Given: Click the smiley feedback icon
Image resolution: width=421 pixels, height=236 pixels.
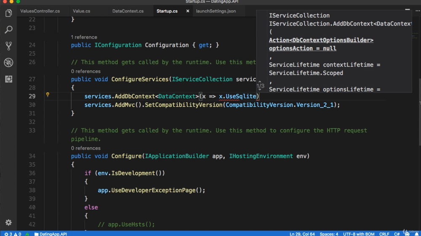Looking at the screenshot, I should (x=407, y=234).
